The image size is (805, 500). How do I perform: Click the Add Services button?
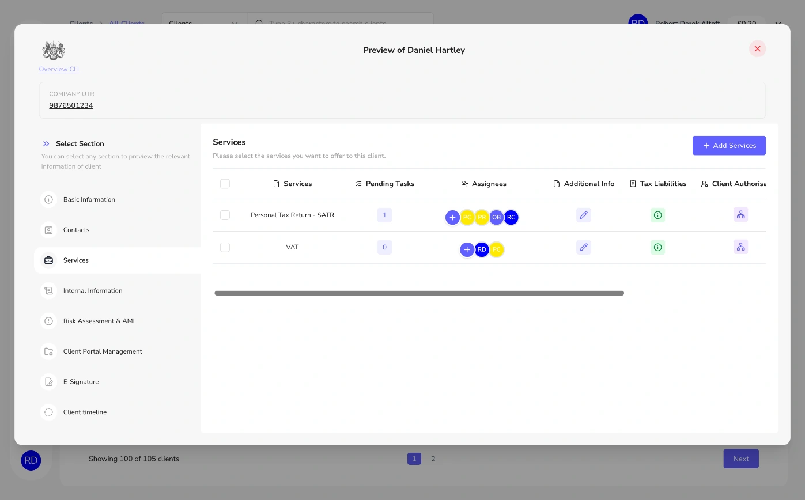coord(729,146)
